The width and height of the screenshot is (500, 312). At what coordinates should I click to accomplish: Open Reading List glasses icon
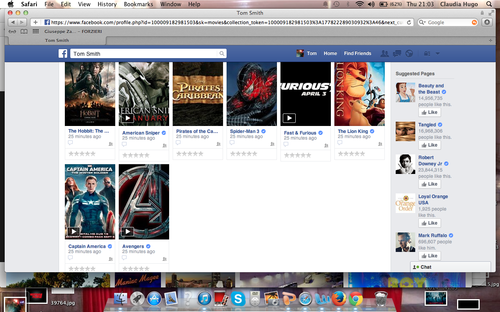click(x=12, y=31)
